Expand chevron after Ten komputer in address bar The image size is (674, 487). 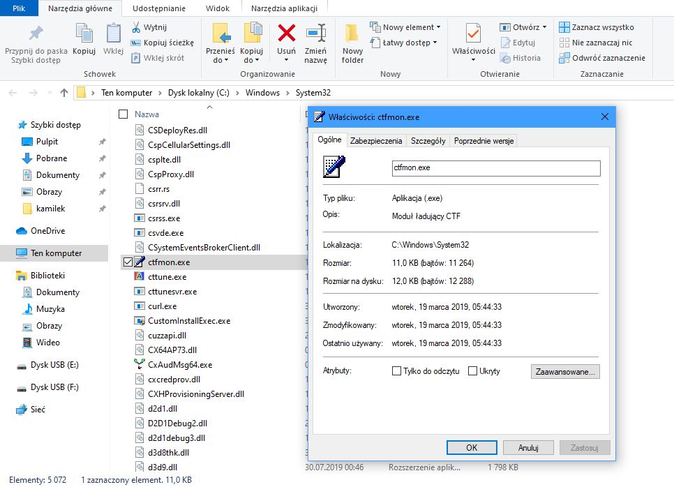(160, 93)
